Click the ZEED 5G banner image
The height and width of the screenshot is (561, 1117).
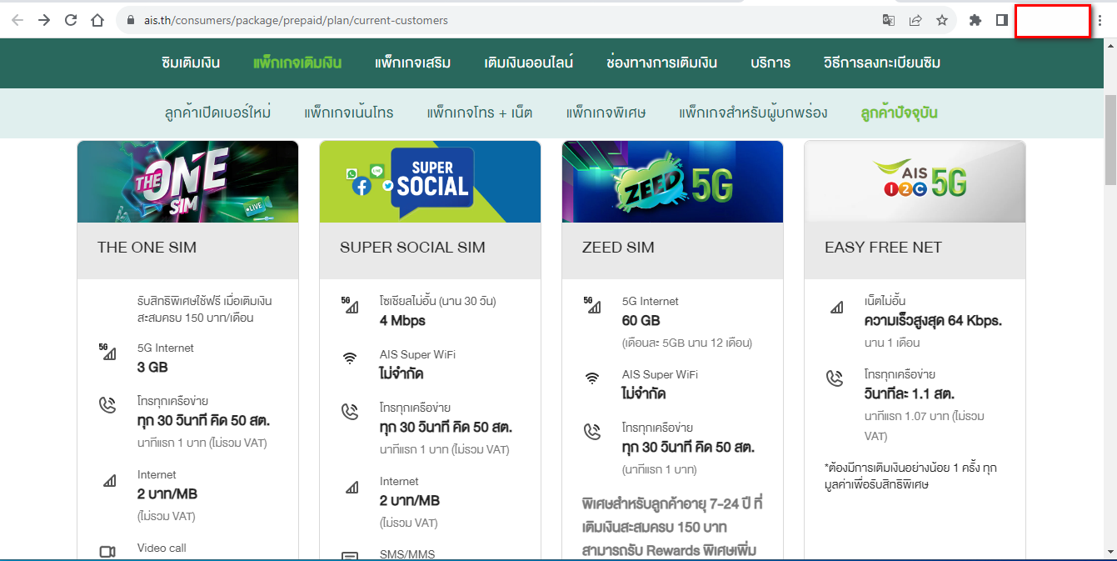tap(672, 182)
